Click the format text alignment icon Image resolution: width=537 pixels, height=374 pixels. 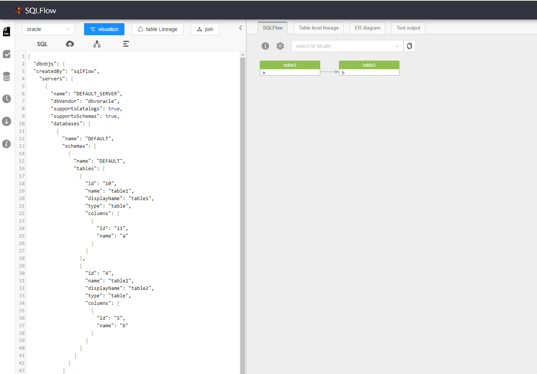pos(126,44)
